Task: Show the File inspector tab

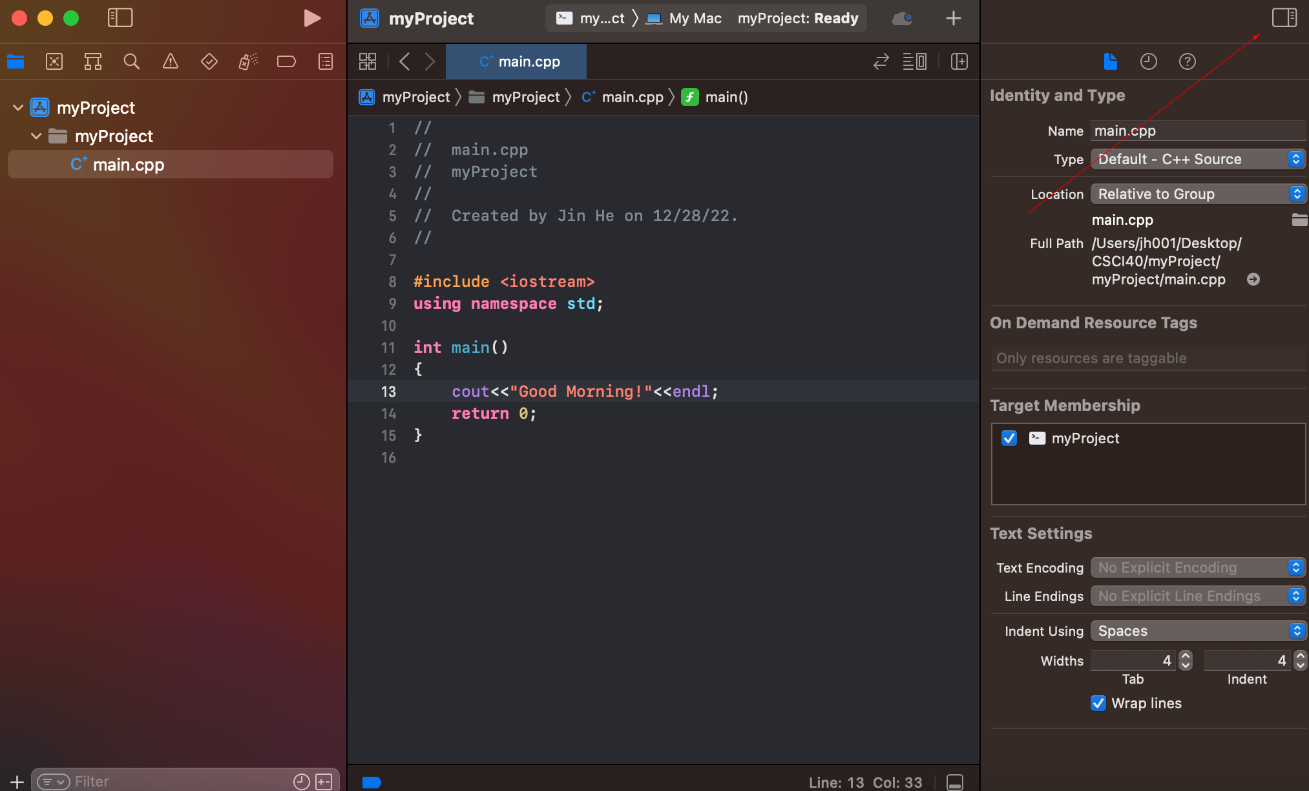Action: click(x=1110, y=61)
